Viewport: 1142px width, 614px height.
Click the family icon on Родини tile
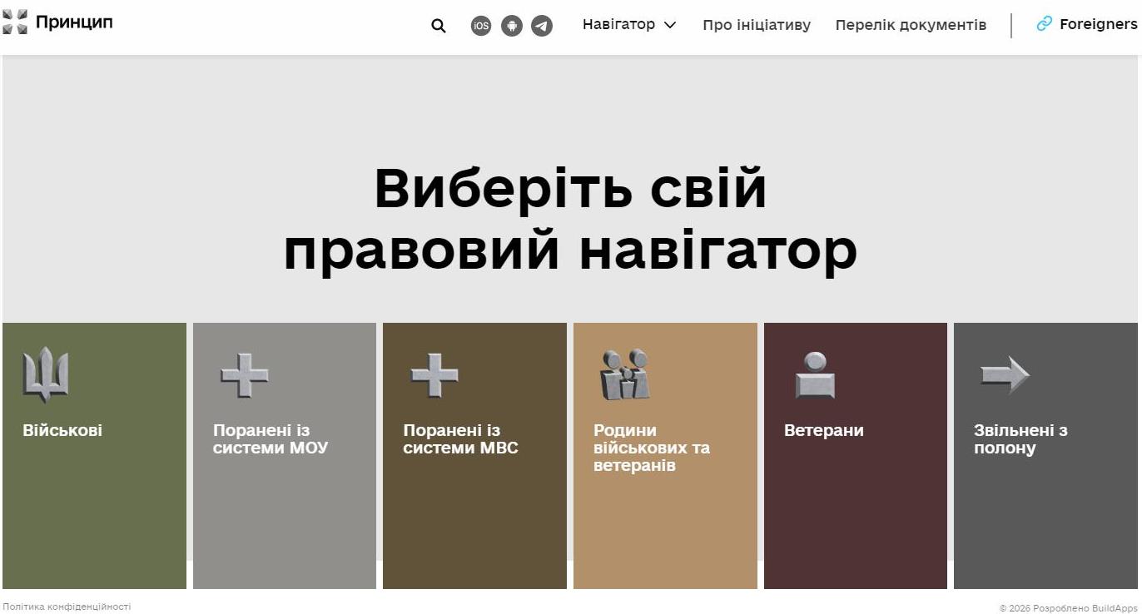(624, 375)
